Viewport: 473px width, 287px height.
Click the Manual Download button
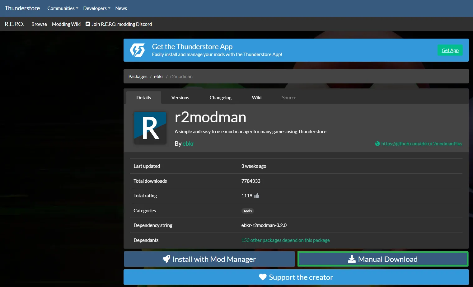[383, 259]
